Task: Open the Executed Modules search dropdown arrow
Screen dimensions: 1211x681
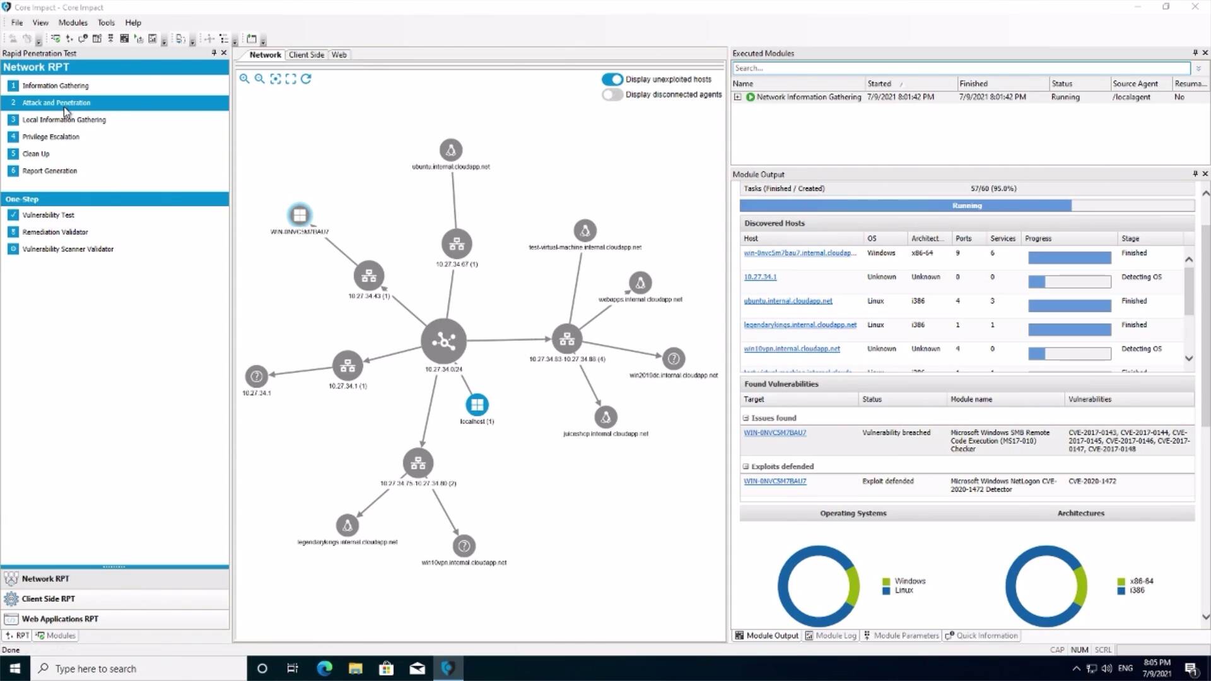Action: (1198, 68)
